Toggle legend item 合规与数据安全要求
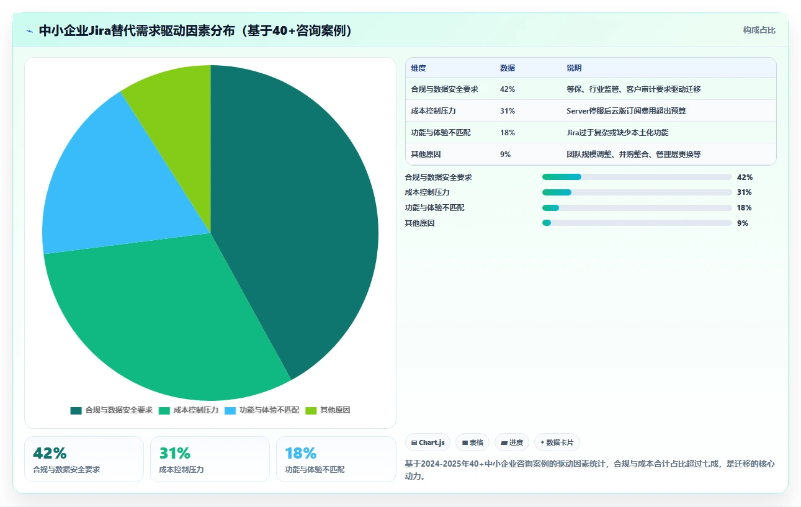The height and width of the screenshot is (507, 801). [112, 410]
